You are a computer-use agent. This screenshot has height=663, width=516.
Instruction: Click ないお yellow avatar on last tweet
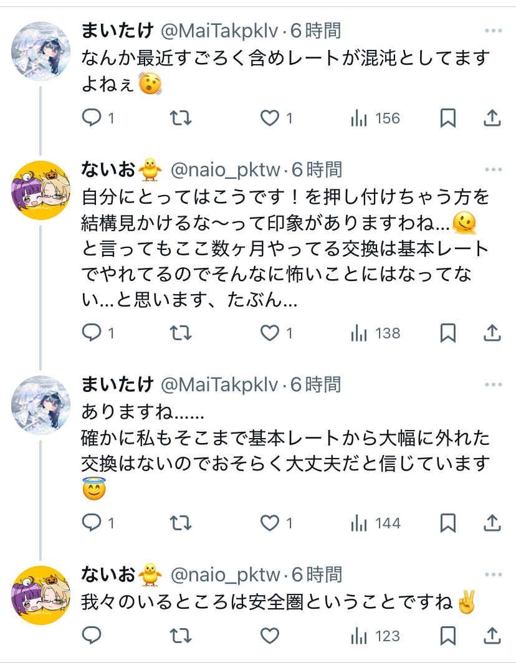tap(41, 595)
